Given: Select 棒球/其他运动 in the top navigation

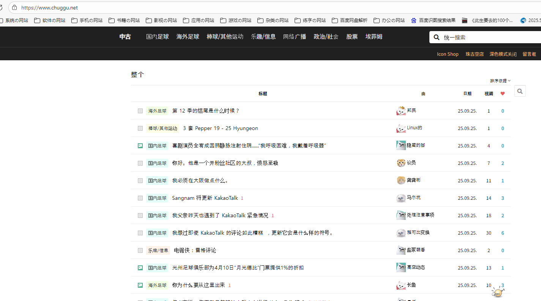Looking at the screenshot, I should 225,37.
